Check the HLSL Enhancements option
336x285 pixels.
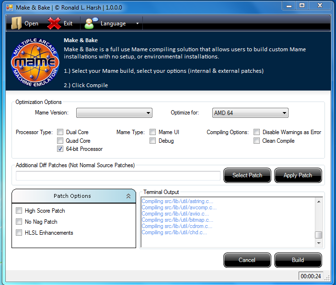[x=19, y=232]
